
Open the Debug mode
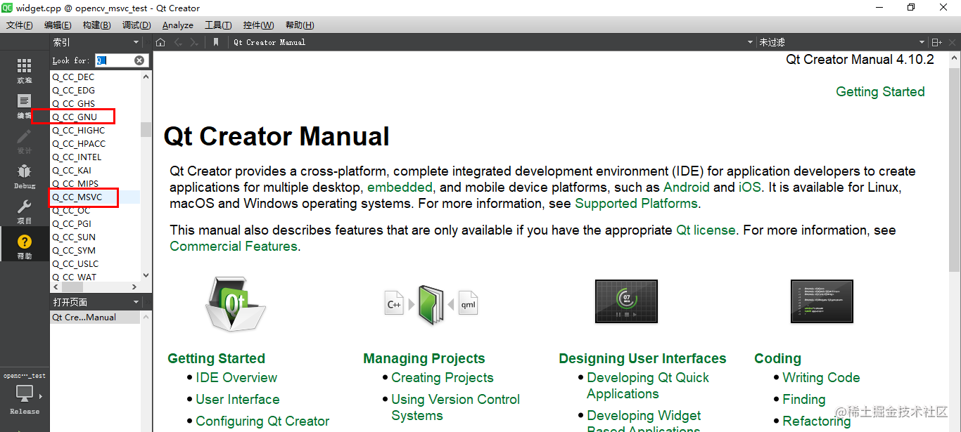[25, 176]
